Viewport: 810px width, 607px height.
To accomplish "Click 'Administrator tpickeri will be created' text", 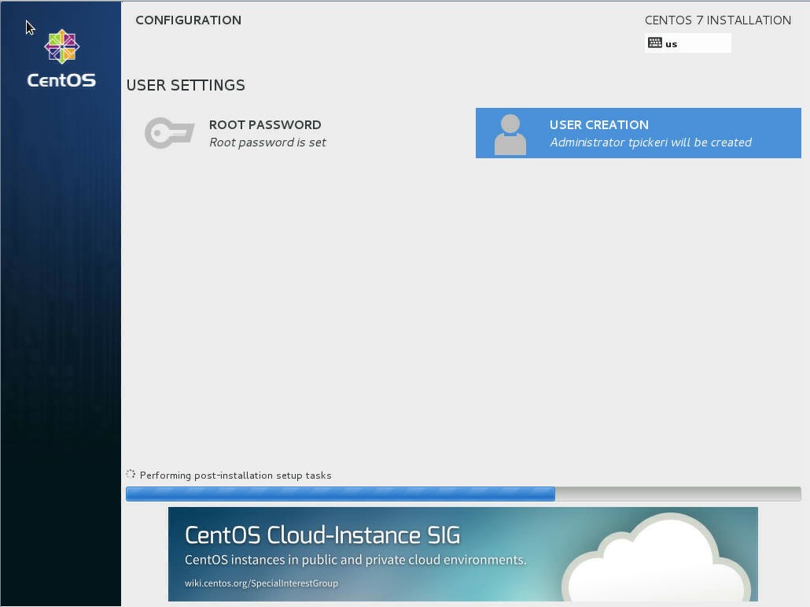I will click(x=650, y=142).
